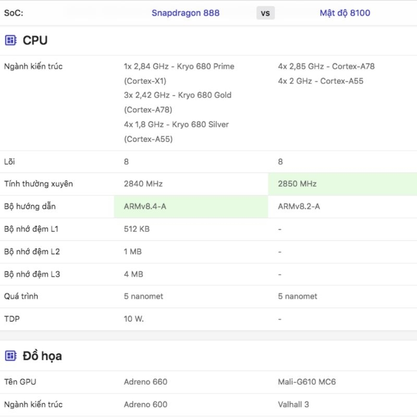Click the Tên GPU label

pyautogui.click(x=20, y=382)
